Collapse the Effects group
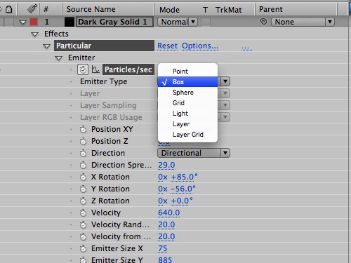The height and width of the screenshot is (263, 351). click(x=34, y=34)
